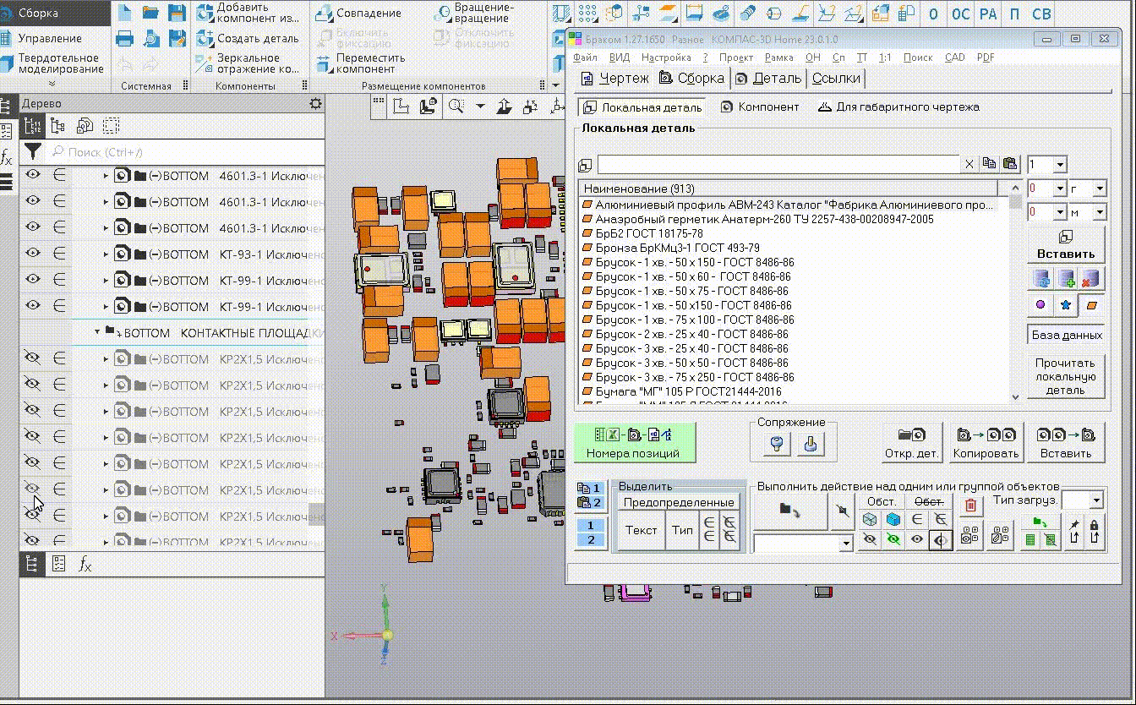The height and width of the screenshot is (705, 1136).
Task: Collapse the BOTTOM КОНТАКТНЫЕ ПЛОЩАДКИ folder
Action: pos(97,333)
